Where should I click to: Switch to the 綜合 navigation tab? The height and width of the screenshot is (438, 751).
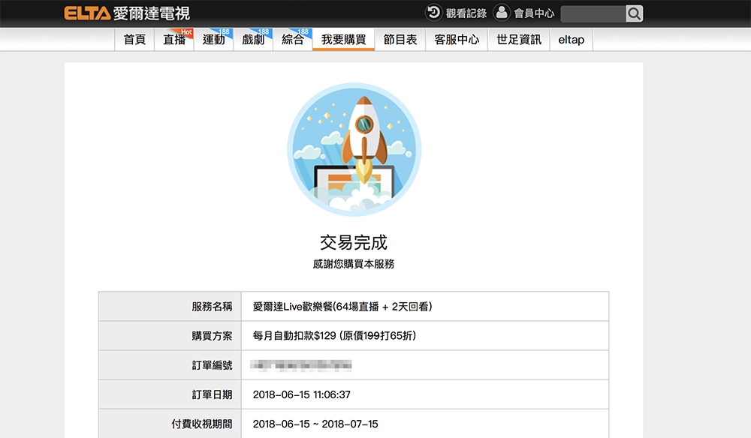click(293, 40)
